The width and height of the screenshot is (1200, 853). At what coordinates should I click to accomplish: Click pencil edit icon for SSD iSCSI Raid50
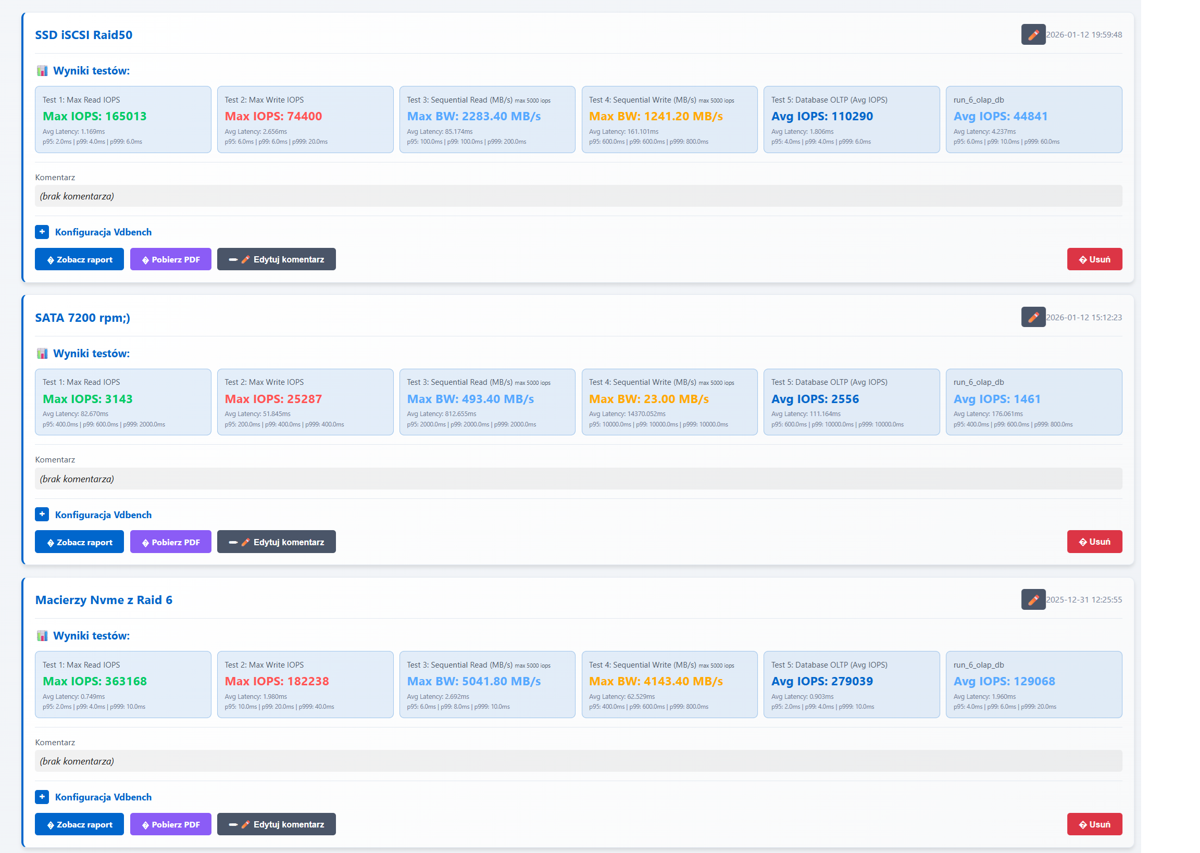tap(1032, 35)
